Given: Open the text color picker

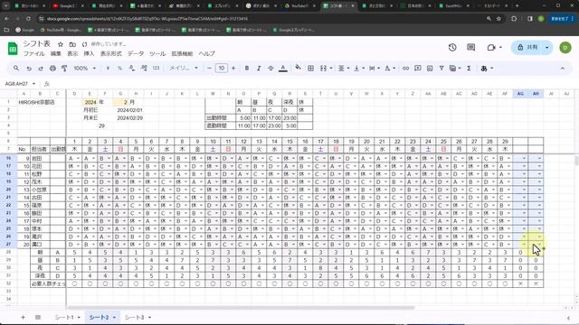Looking at the screenshot, I should click(283, 69).
